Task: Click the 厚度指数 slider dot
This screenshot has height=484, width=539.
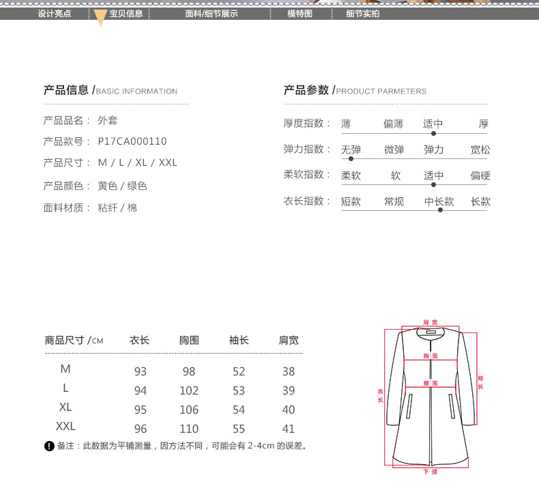Action: coord(433,133)
